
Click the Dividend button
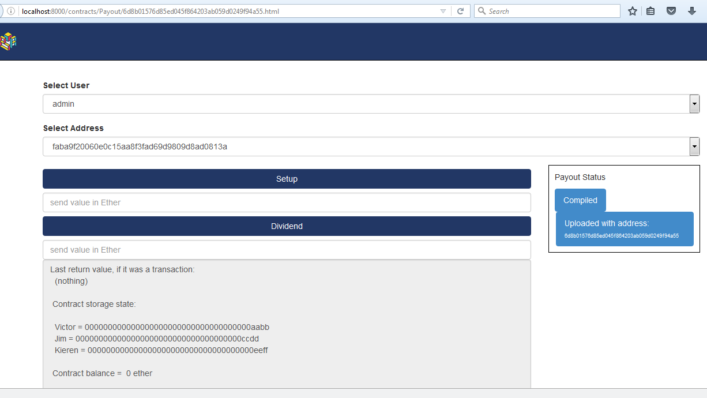287,226
